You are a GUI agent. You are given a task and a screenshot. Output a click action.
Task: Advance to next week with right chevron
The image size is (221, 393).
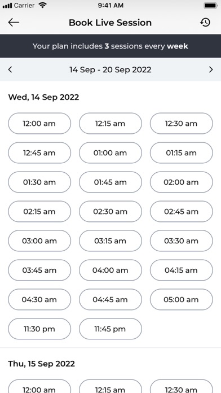point(211,69)
